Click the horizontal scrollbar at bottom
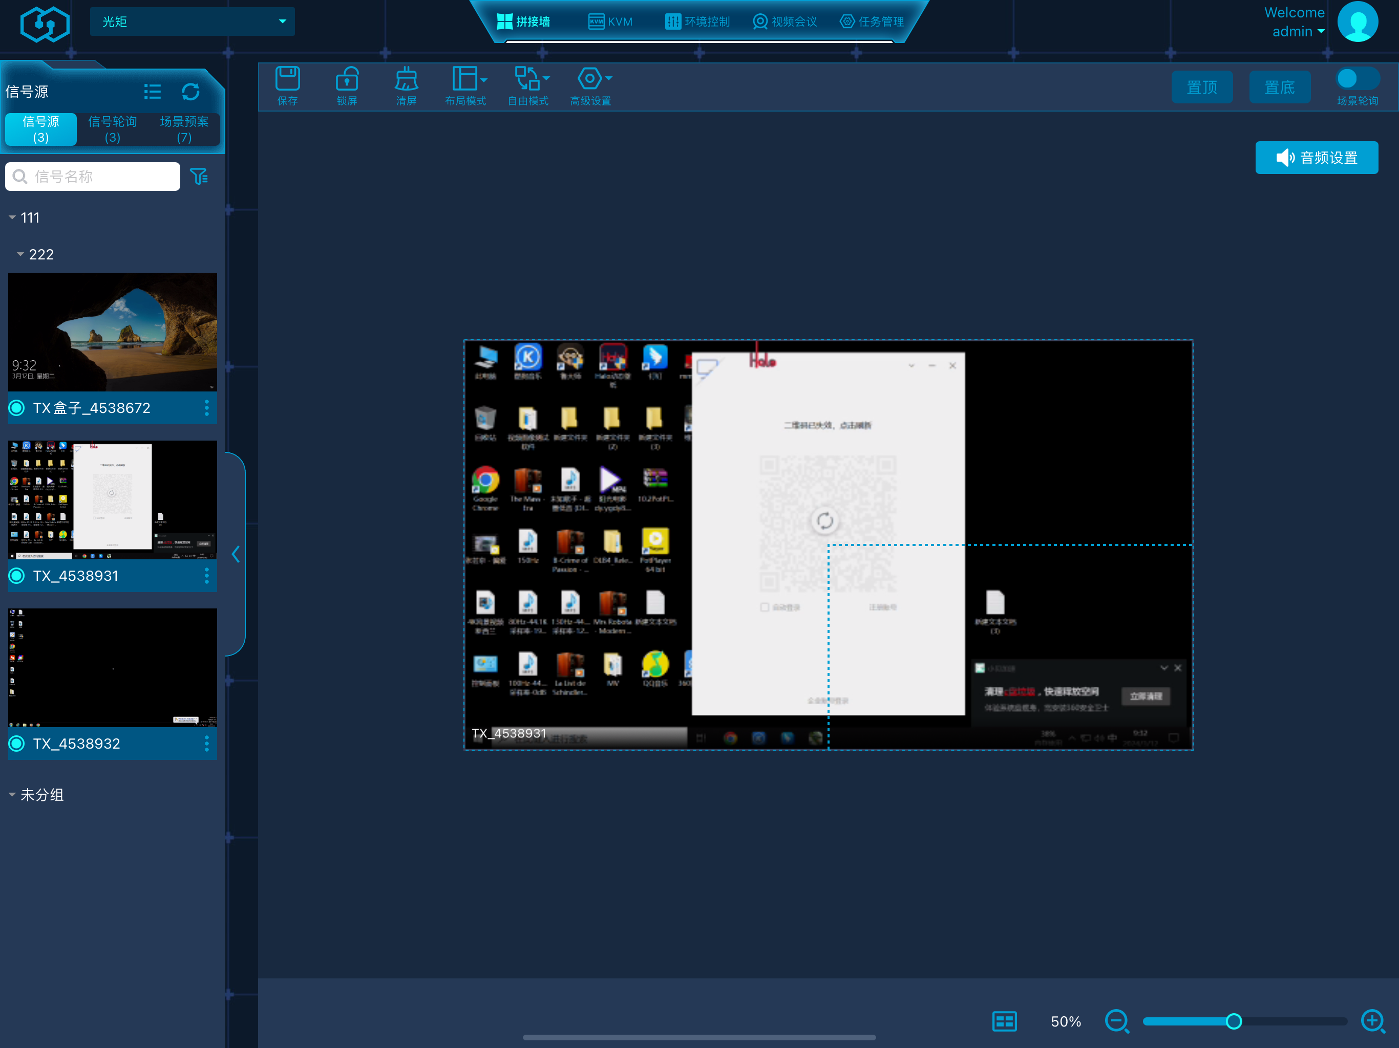The image size is (1399, 1048). [x=699, y=1037]
